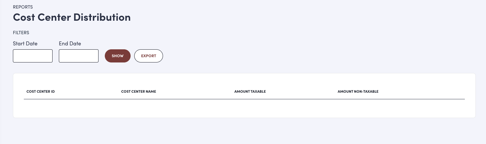
Task: Click the divider line under the table headers
Action: (x=244, y=99)
